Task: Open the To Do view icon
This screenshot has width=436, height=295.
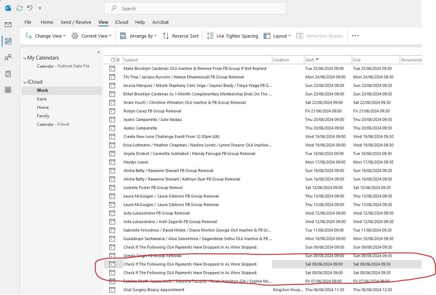Action: (x=8, y=73)
